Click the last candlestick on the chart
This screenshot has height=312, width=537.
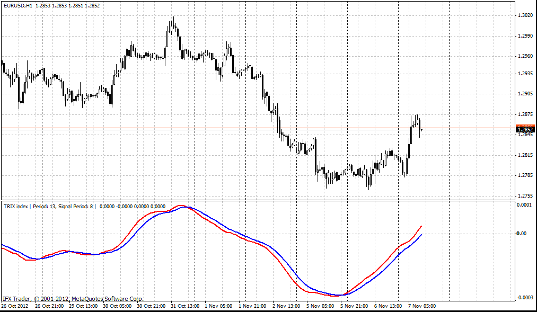(421, 130)
